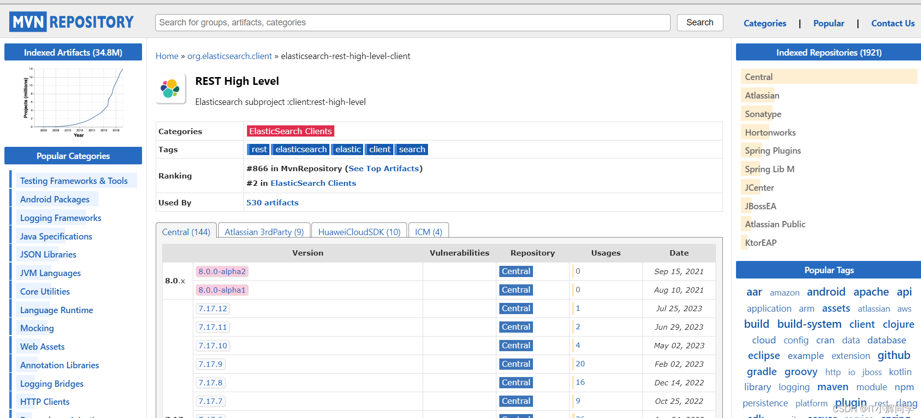Switch to the Atlassian 3rdParty (9) tab
Screen dimensions: 921x418
(264, 232)
